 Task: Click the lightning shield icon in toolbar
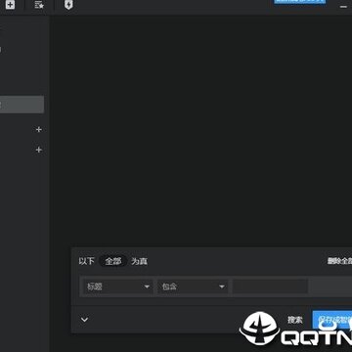point(68,5)
